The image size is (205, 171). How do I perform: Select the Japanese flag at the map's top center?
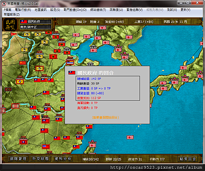coord(103,28)
